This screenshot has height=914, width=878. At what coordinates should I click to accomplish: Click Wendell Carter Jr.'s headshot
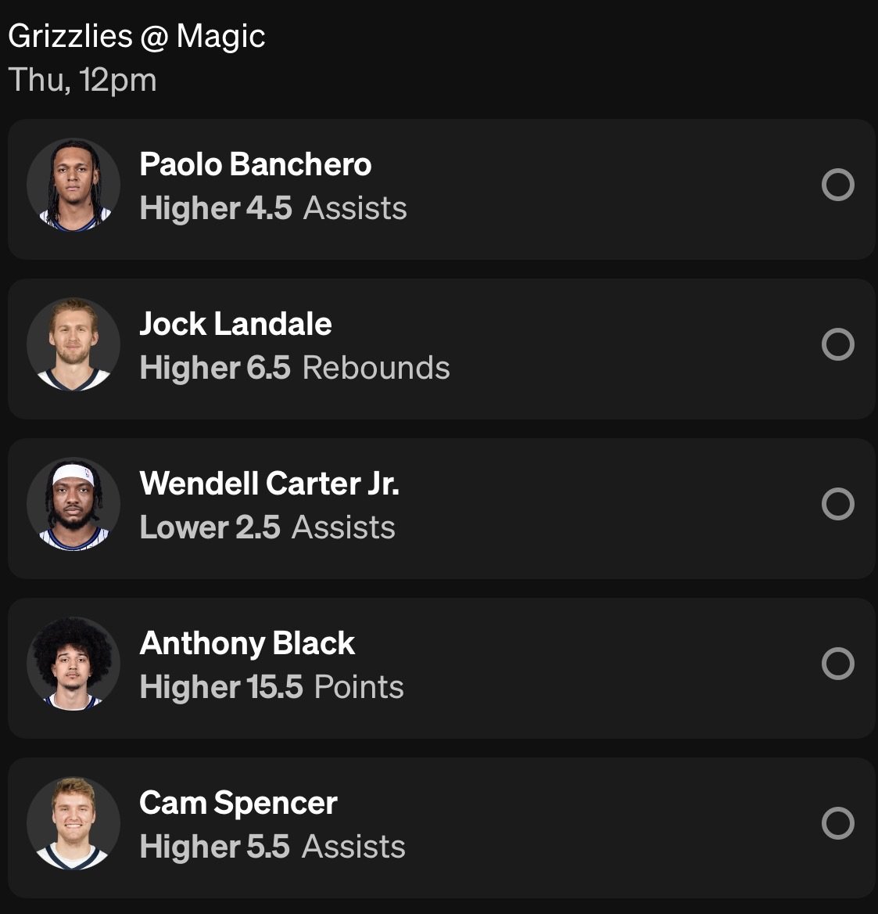pos(73,505)
